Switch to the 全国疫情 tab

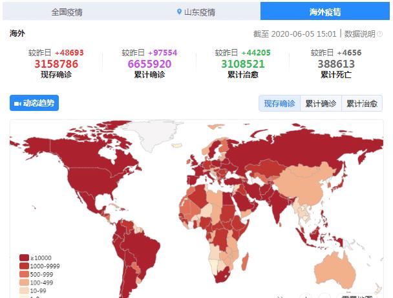pos(67,12)
